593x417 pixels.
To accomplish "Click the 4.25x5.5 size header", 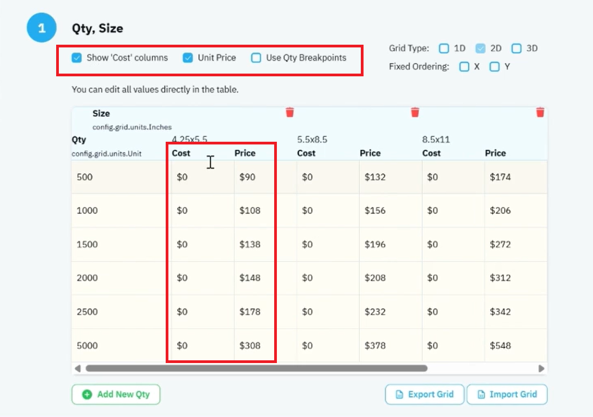I will pyautogui.click(x=190, y=139).
